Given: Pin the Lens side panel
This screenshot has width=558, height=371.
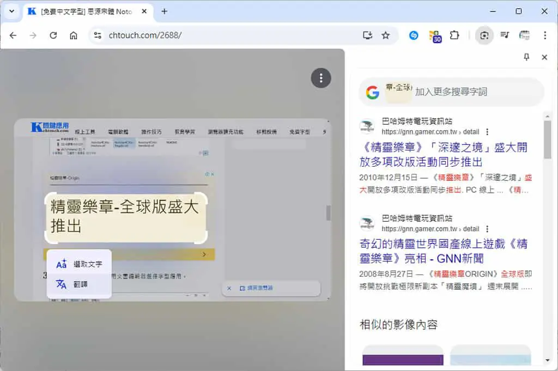Looking at the screenshot, I should (x=526, y=57).
